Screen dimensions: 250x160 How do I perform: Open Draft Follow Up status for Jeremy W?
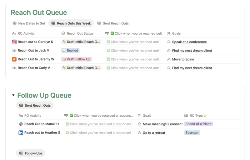(77, 59)
